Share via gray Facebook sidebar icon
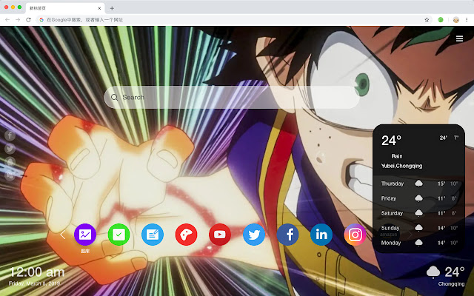The height and width of the screenshot is (296, 474). [10, 135]
